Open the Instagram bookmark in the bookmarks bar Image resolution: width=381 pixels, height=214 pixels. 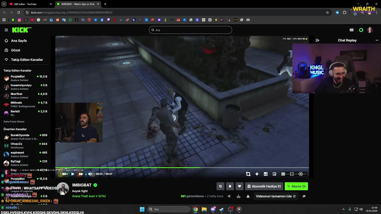pyautogui.click(x=19, y=20)
